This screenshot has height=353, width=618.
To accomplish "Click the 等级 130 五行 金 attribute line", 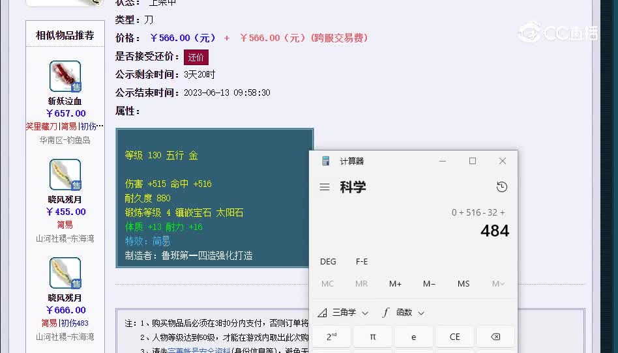I will 161,156.
